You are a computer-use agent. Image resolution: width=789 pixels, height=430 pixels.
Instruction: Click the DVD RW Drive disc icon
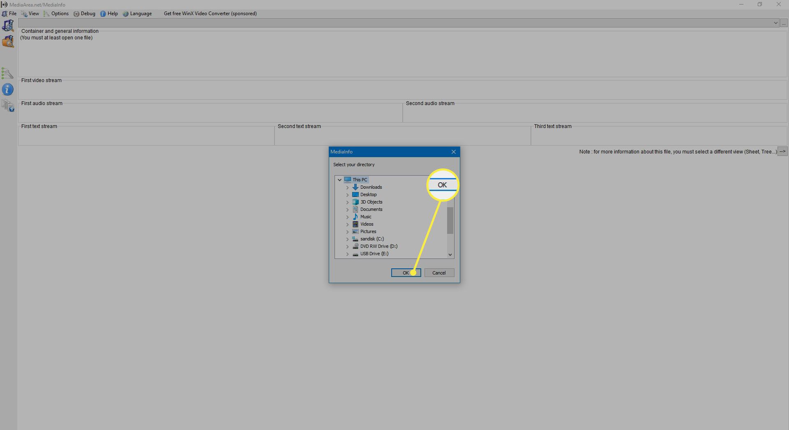355,246
